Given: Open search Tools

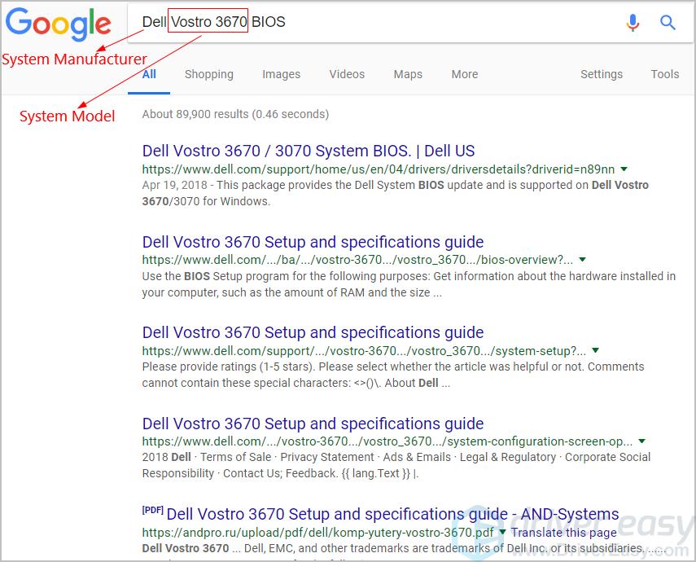Looking at the screenshot, I should (x=665, y=74).
